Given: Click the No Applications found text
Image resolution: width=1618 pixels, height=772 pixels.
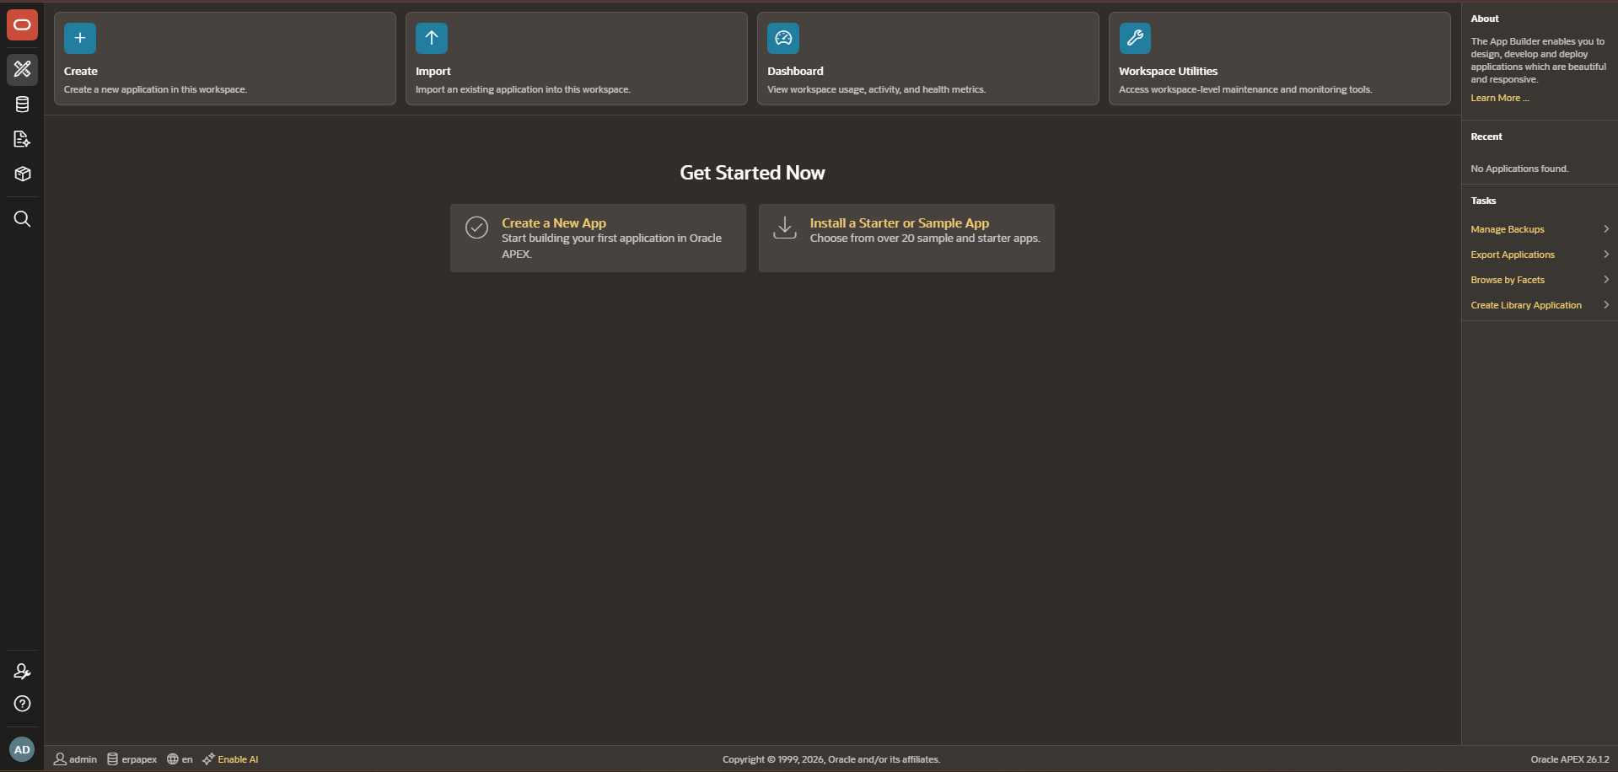Looking at the screenshot, I should click(x=1519, y=169).
